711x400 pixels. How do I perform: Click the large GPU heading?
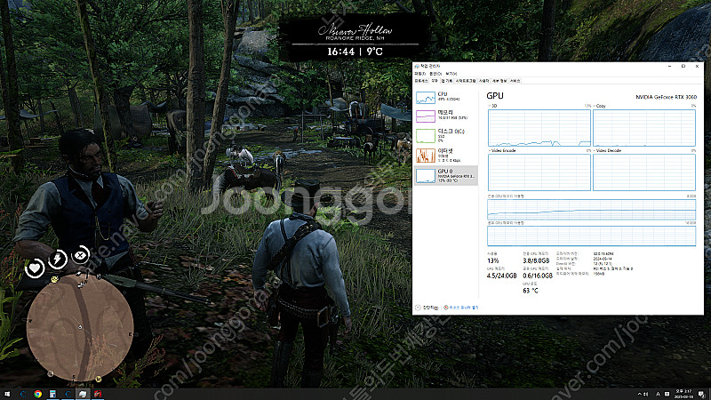pos(495,96)
